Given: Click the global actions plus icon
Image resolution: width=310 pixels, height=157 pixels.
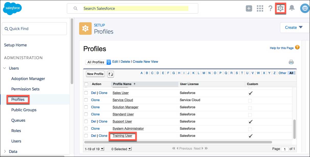Looking at the screenshot, I should [249, 8].
